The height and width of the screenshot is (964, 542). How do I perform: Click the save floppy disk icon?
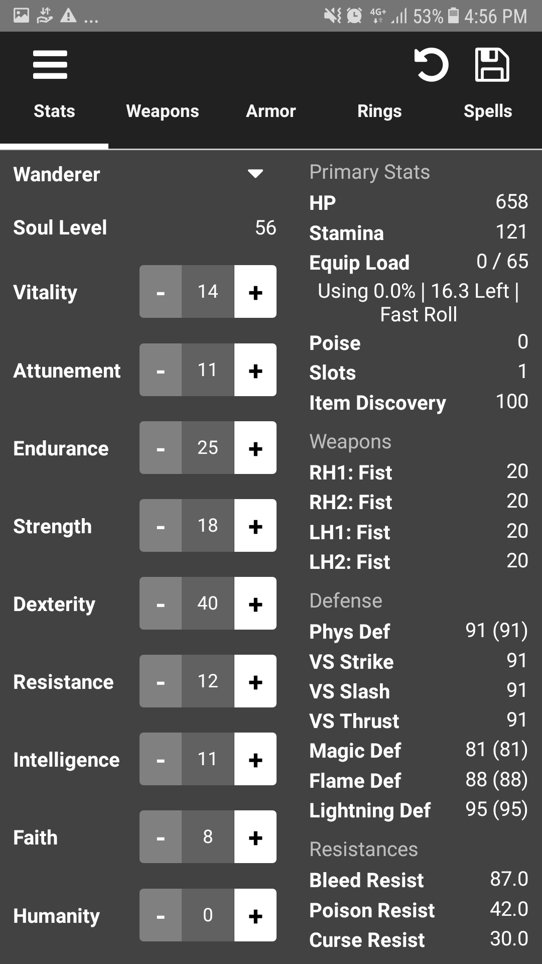pos(492,65)
